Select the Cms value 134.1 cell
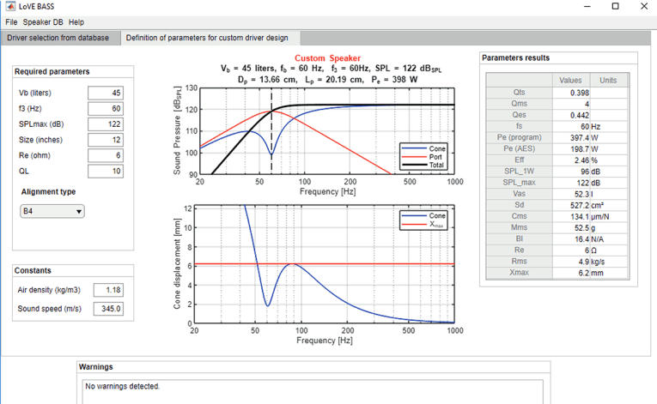 coord(571,216)
